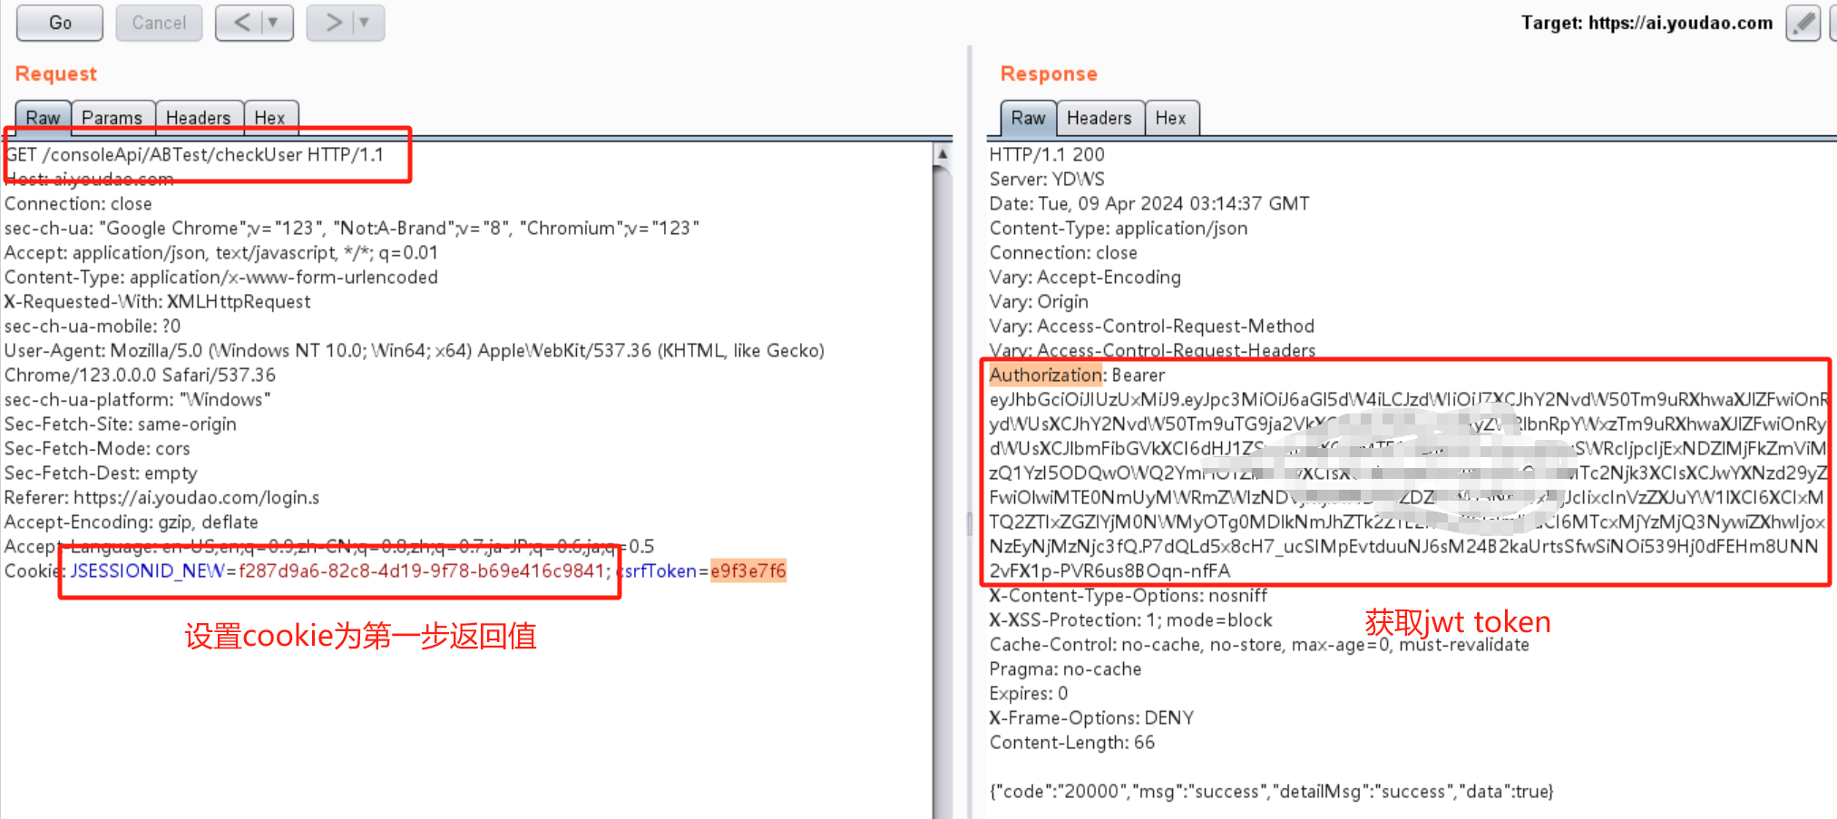Open the forward history dropdown arrow
The width and height of the screenshot is (1837, 819).
[365, 23]
